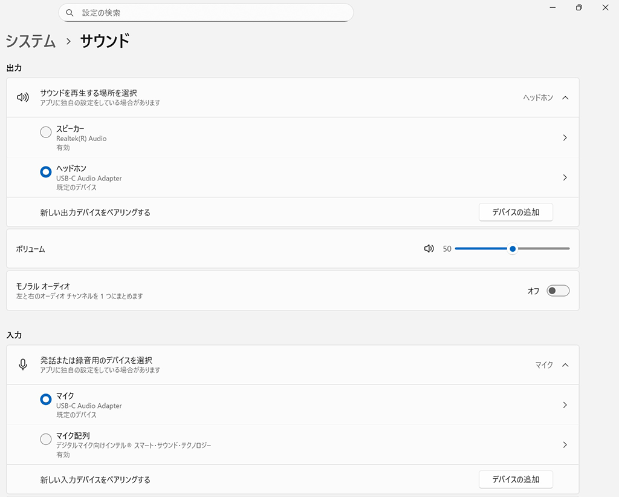Restore down the settings window
This screenshot has height=497, width=619.
click(x=578, y=8)
